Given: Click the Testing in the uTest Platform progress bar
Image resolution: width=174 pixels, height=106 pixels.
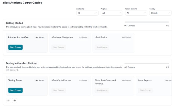Looking at the screenshot, I should [x=147, y=64].
